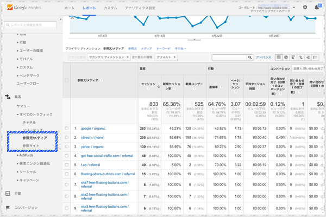Screen dimensions: 326x217
Task: Open the yahoo / organic link
Action: [x=92, y=146]
